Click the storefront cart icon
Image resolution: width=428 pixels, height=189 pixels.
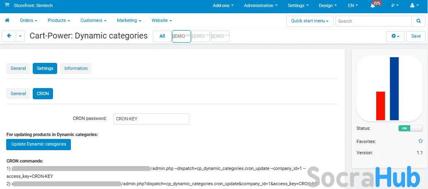coord(7,5)
